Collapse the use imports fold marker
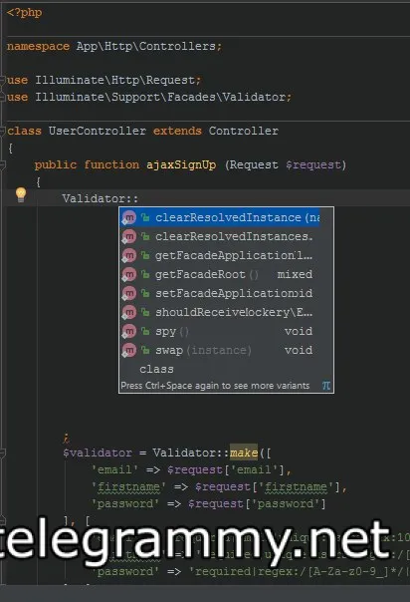This screenshot has height=602, width=410. [2, 81]
